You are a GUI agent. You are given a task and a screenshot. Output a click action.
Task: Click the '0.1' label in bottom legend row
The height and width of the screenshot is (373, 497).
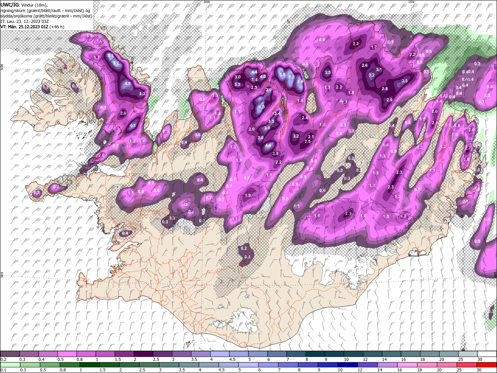click(3, 370)
